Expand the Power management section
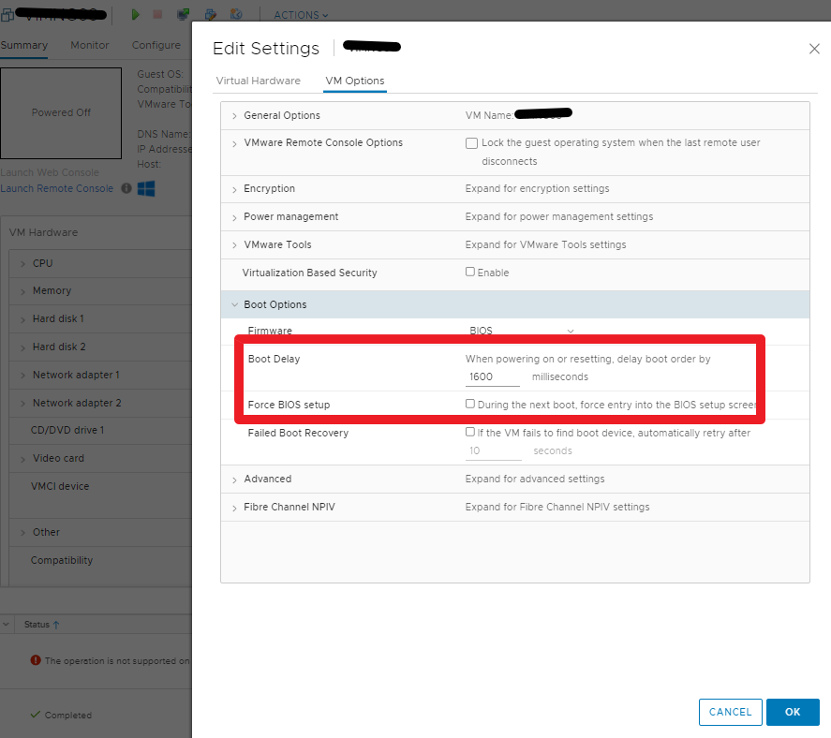Image resolution: width=831 pixels, height=738 pixels. 235,217
